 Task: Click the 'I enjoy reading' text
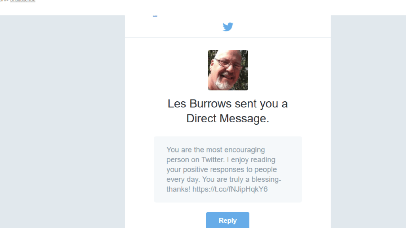click(251, 160)
